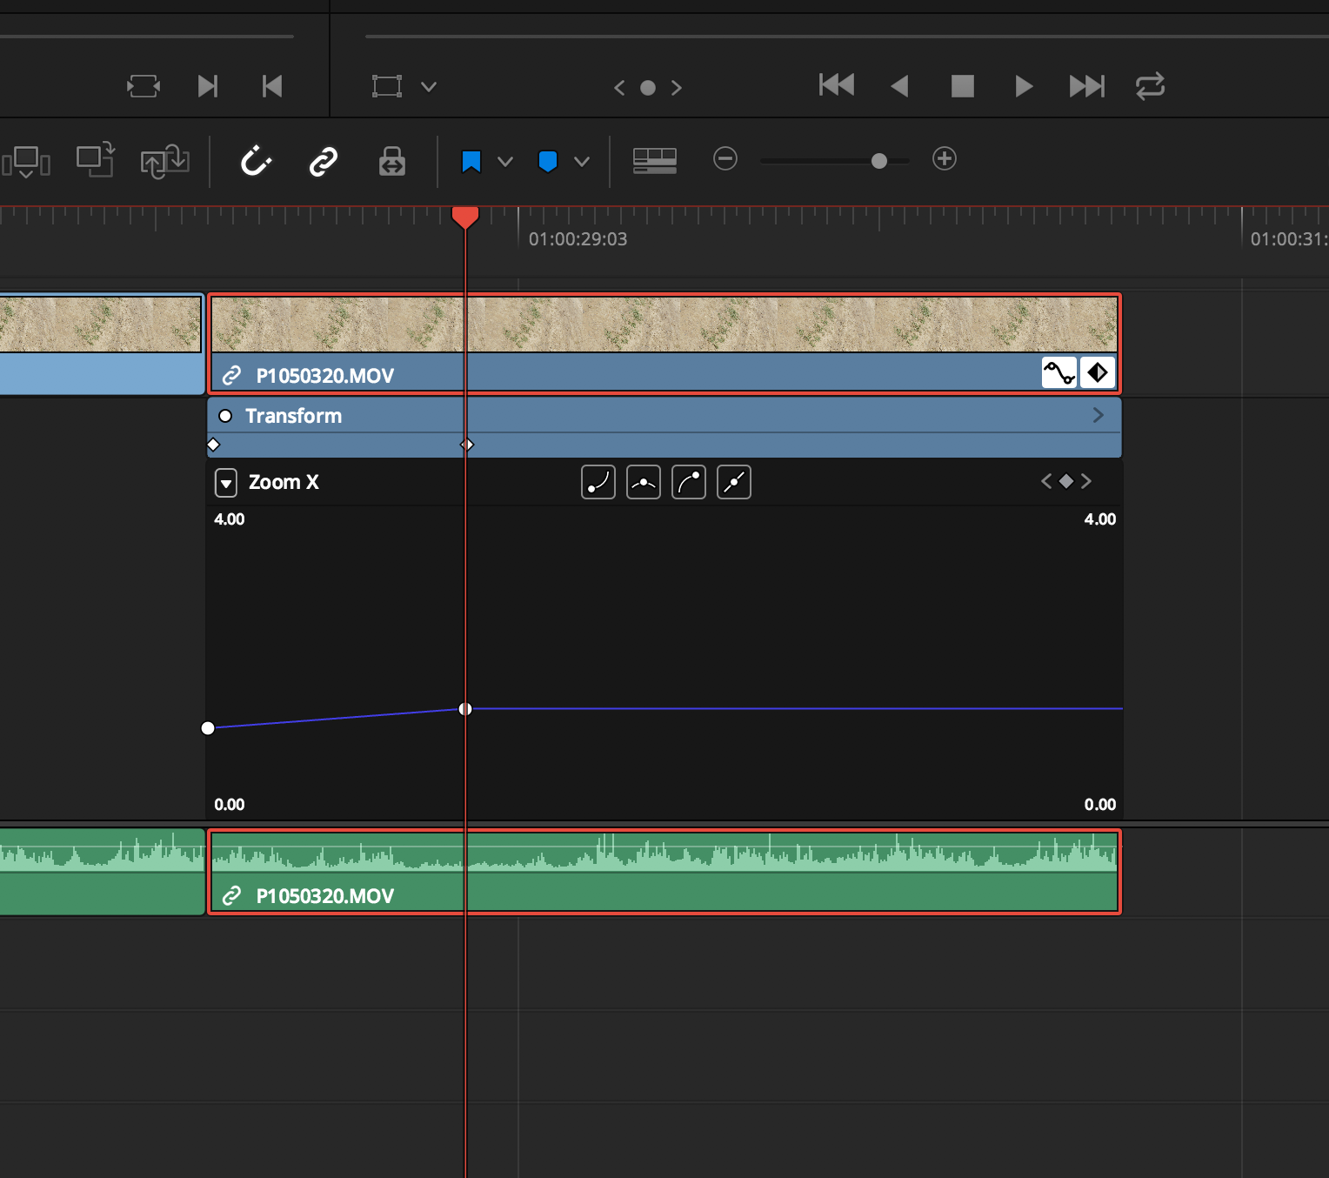This screenshot has width=1329, height=1178.
Task: Add a blue flag to clip
Action: 471,162
